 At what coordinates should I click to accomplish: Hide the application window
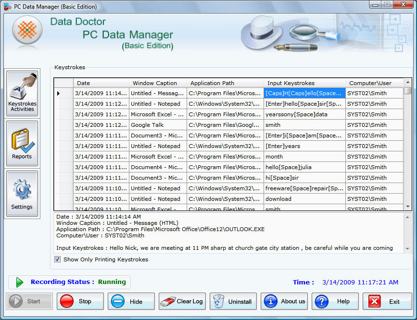pyautogui.click(x=131, y=301)
